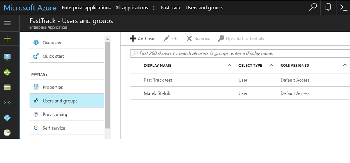Click Add user button
The width and height of the screenshot is (350, 163).
pos(143,39)
